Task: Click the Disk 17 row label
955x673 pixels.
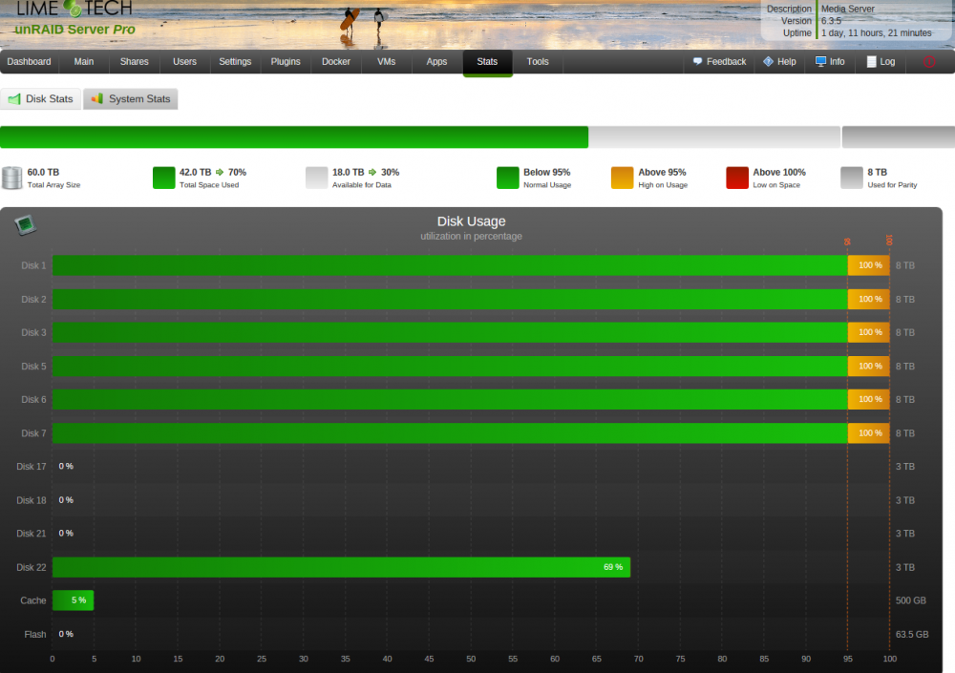Action: pos(32,467)
